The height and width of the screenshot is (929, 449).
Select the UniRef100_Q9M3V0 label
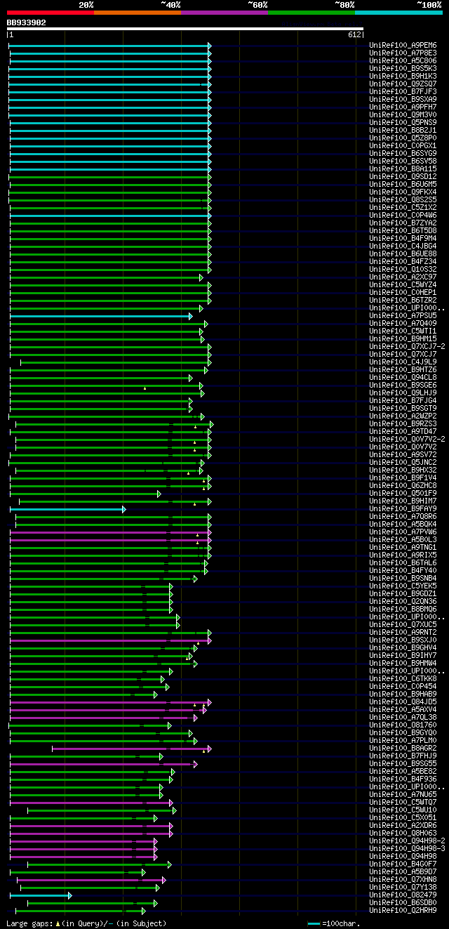coord(403,114)
